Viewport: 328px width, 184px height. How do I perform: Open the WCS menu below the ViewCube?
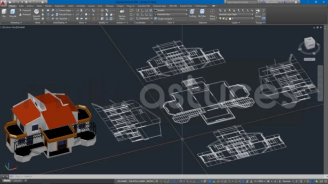[309, 59]
